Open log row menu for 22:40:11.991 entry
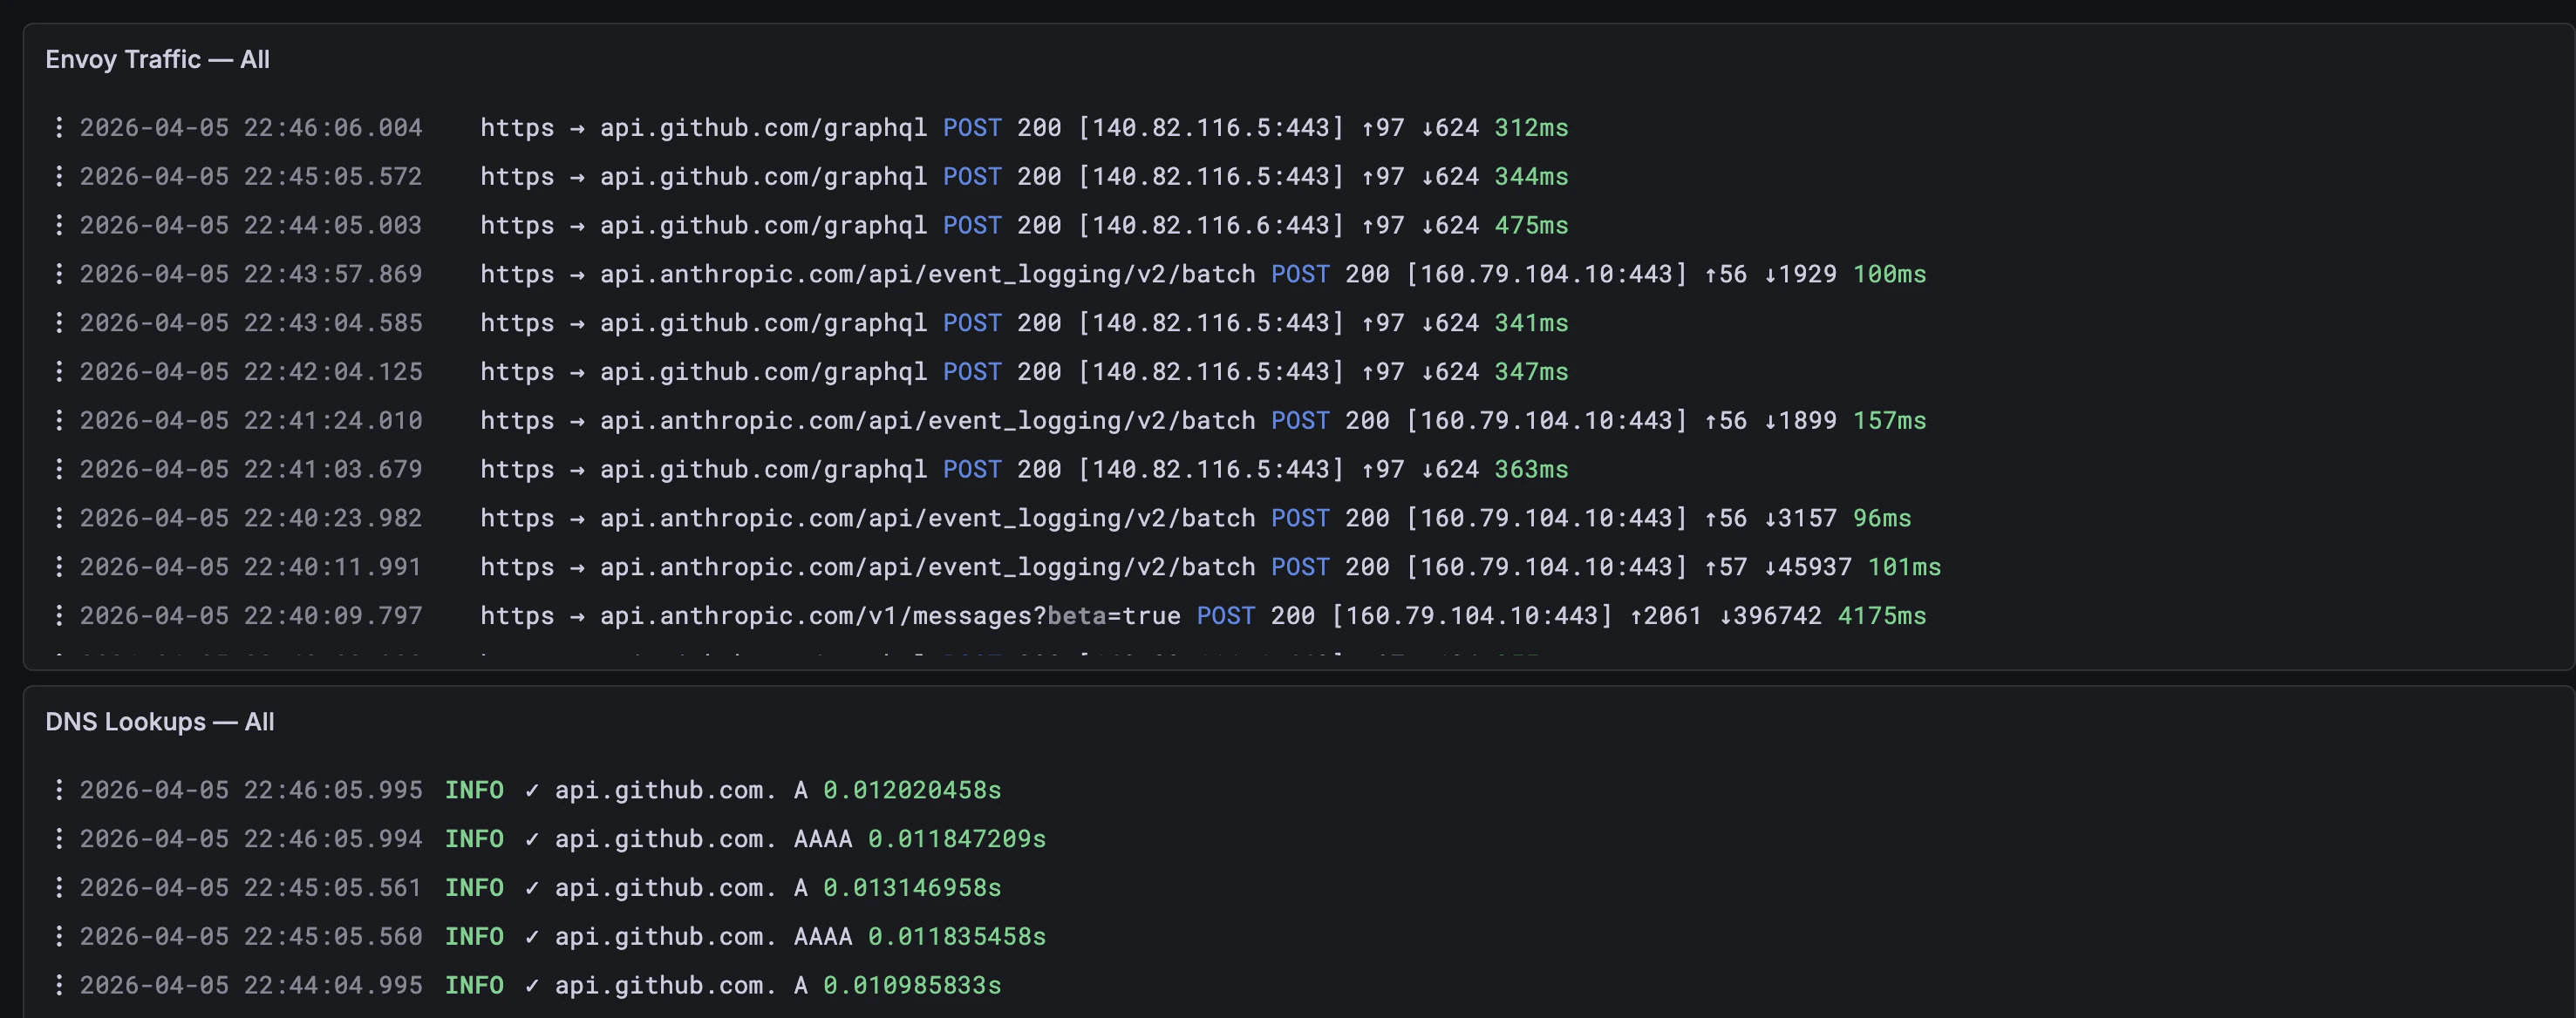This screenshot has width=2576, height=1018. (59, 568)
